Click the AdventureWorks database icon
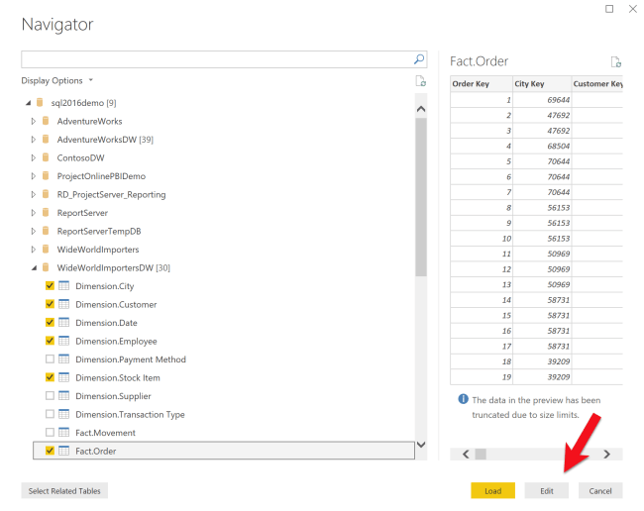The height and width of the screenshot is (511, 644). pos(46,121)
